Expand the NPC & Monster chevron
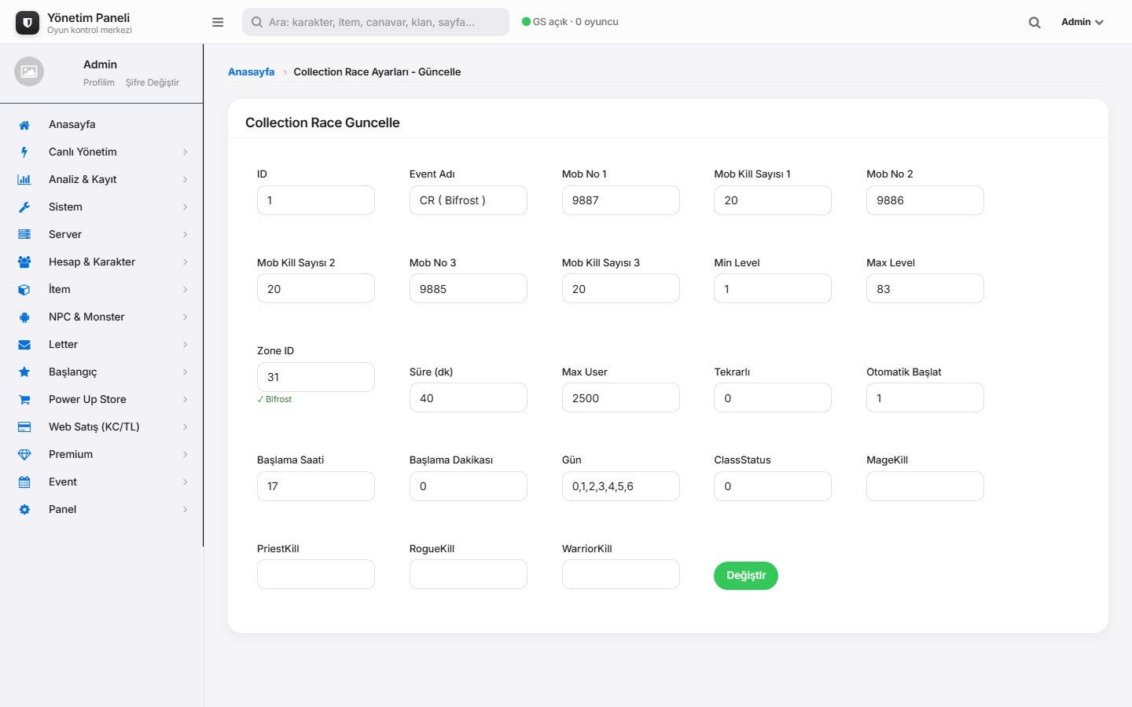 coord(186,317)
